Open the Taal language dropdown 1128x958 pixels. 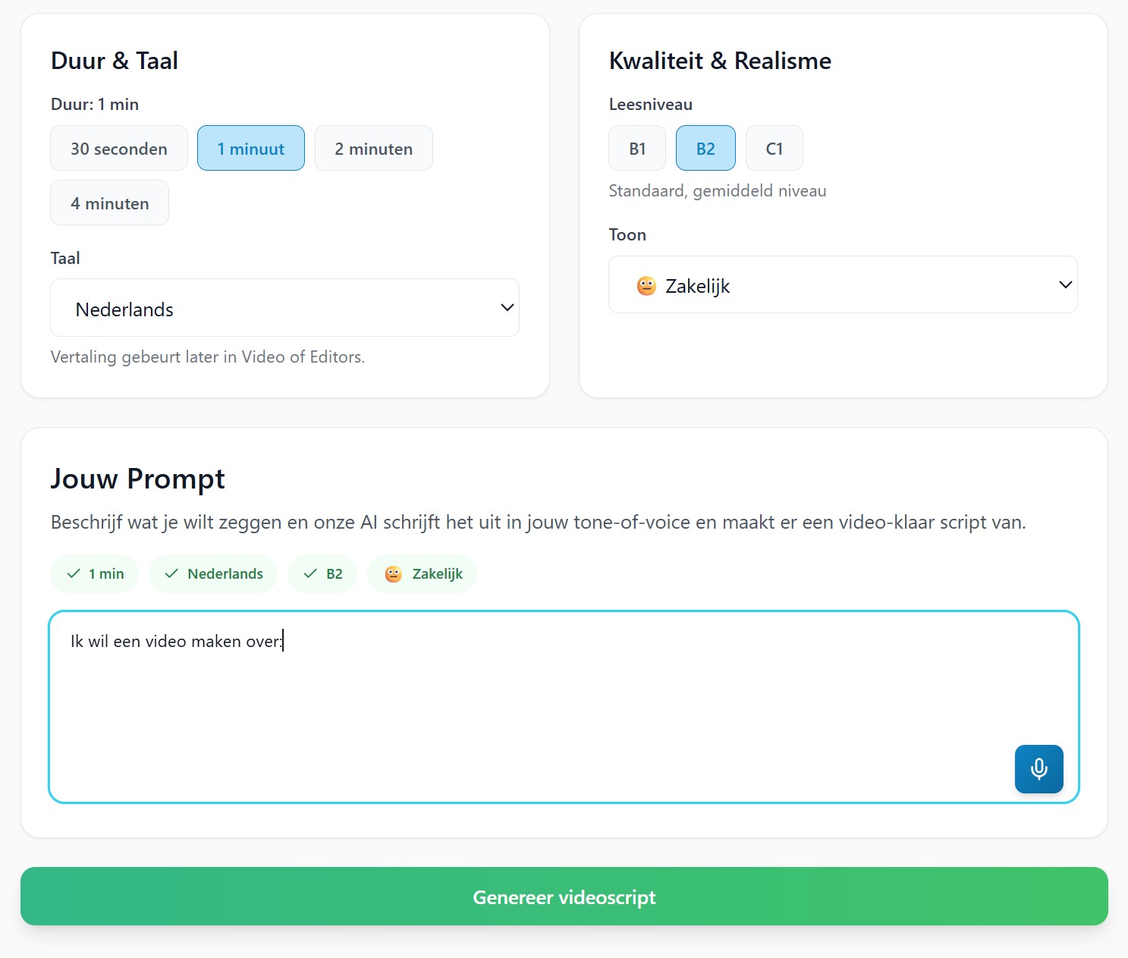[284, 308]
